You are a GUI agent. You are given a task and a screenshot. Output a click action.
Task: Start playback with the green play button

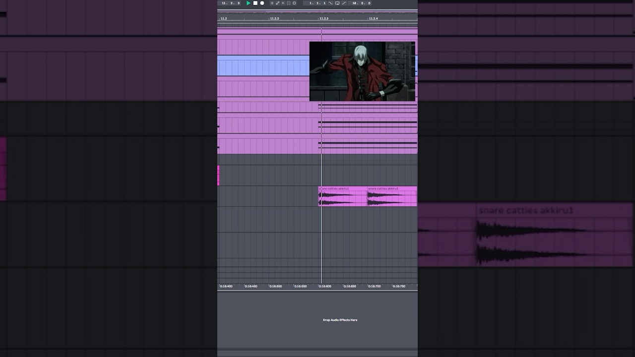point(248,3)
